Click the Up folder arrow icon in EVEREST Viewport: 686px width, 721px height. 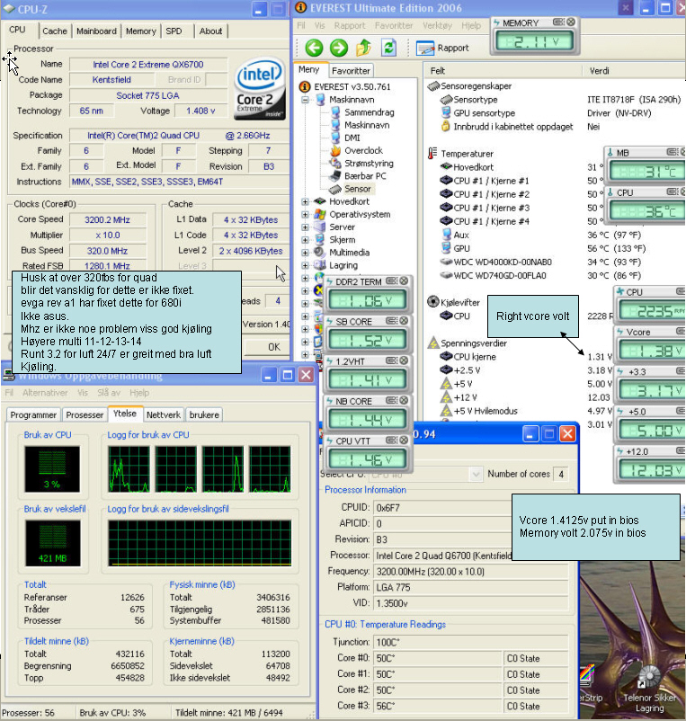(364, 48)
